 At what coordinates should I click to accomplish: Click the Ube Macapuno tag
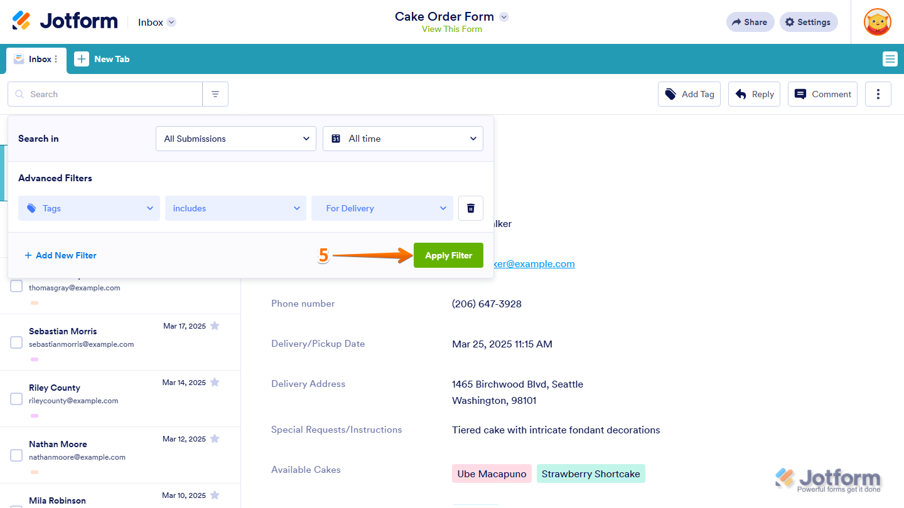tap(492, 474)
